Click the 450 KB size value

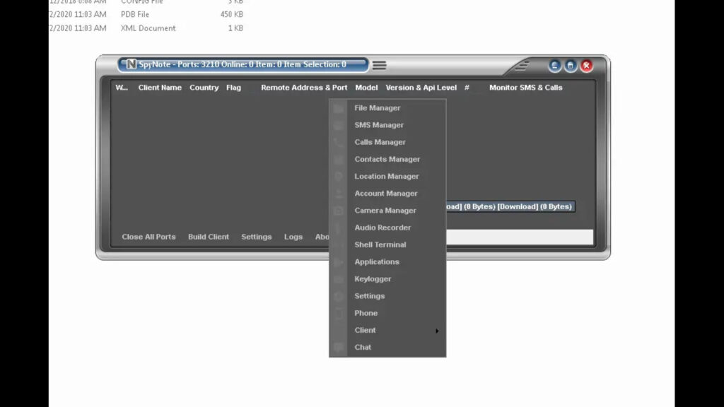pyautogui.click(x=232, y=14)
